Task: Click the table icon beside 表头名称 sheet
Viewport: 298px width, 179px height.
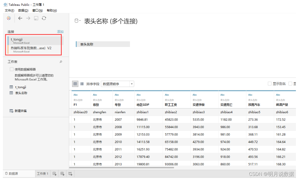Action: 11,93
